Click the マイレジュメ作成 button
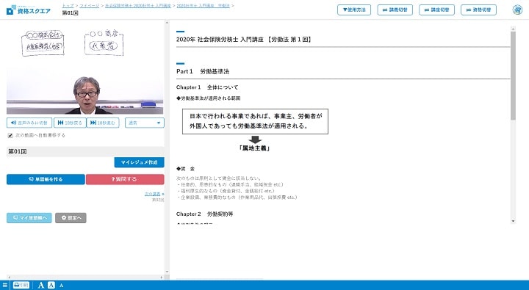This screenshot has width=529, height=290. click(139, 162)
